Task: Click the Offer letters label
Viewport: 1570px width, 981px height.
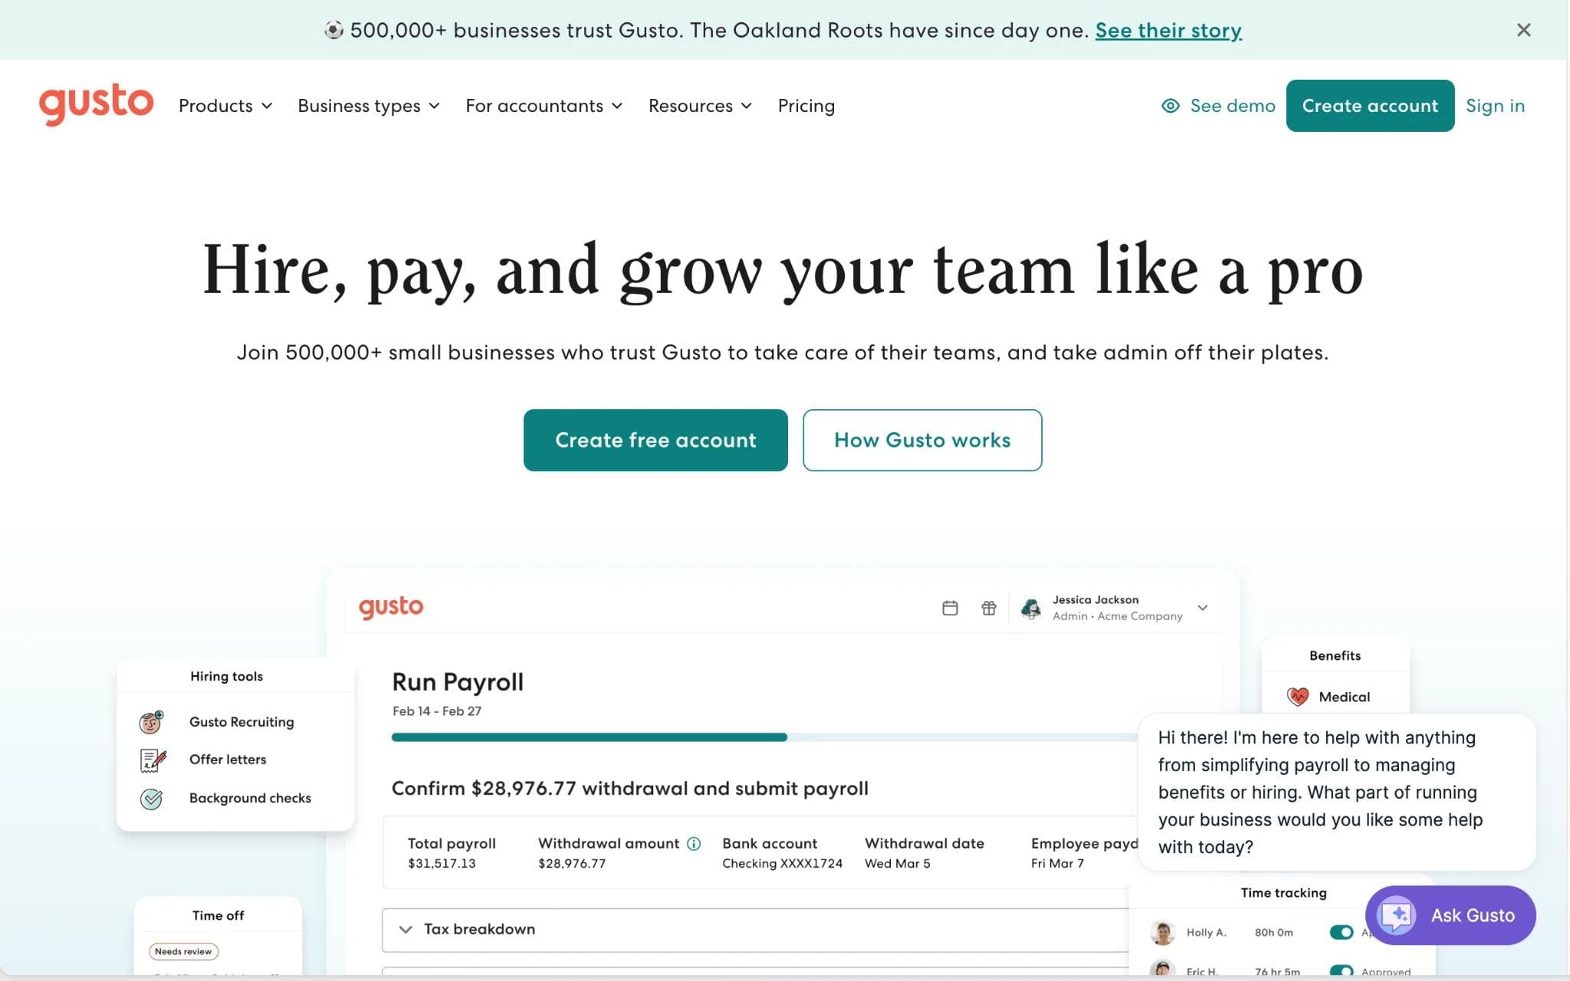Action: click(228, 760)
